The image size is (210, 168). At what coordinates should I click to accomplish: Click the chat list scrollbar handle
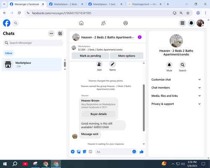click(65, 64)
